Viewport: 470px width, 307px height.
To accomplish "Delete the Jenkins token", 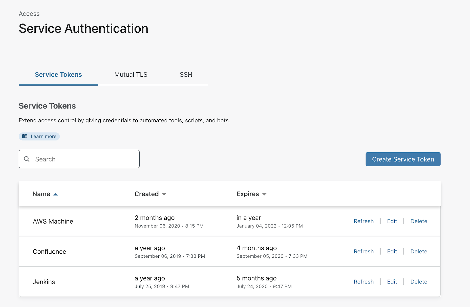I will [x=419, y=281].
